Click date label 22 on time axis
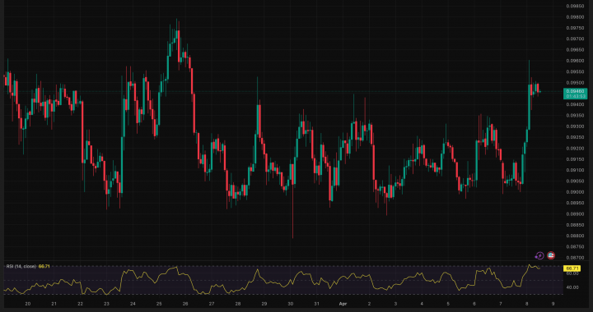 (80, 304)
